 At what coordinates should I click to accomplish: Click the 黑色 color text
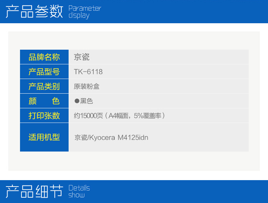[x=86, y=101]
